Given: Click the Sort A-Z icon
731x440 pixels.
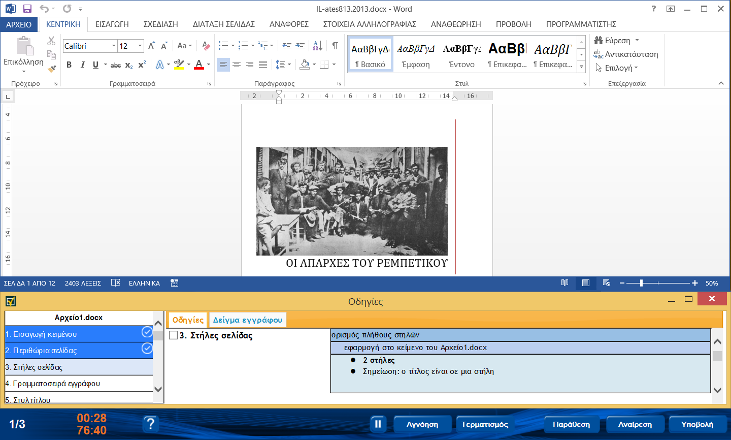Looking at the screenshot, I should [318, 46].
